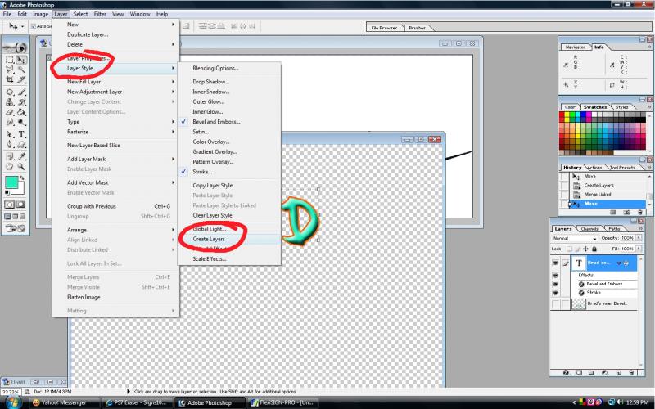Hide the Stroke effect eye in Layers panel
This screenshot has height=409, width=655.
(555, 293)
